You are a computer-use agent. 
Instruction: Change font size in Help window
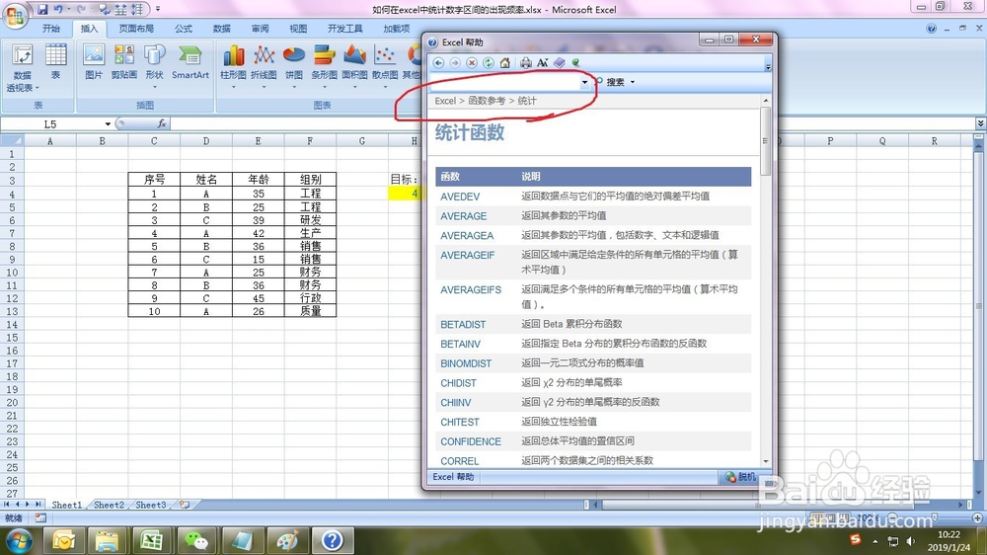click(x=543, y=63)
